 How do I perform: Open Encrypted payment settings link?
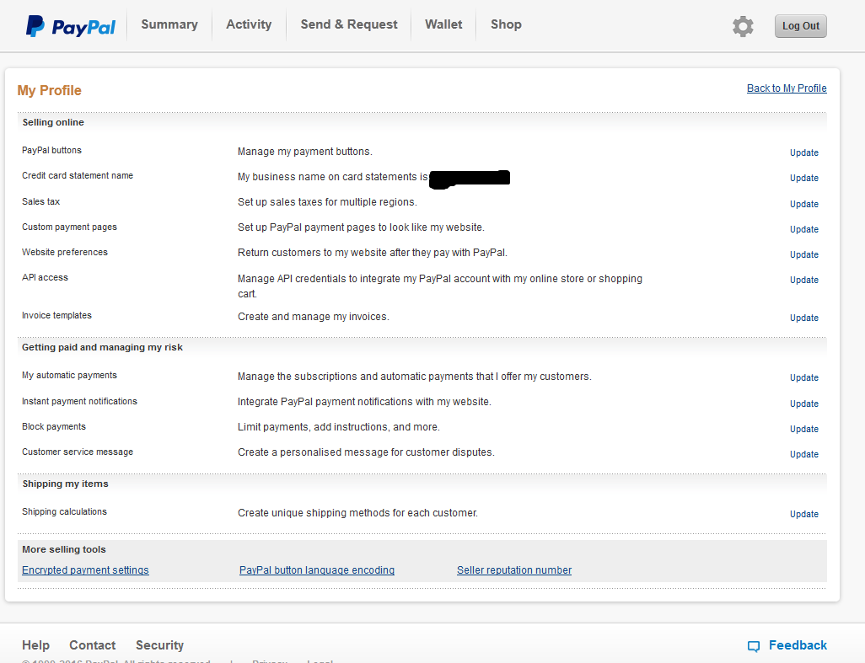click(85, 570)
